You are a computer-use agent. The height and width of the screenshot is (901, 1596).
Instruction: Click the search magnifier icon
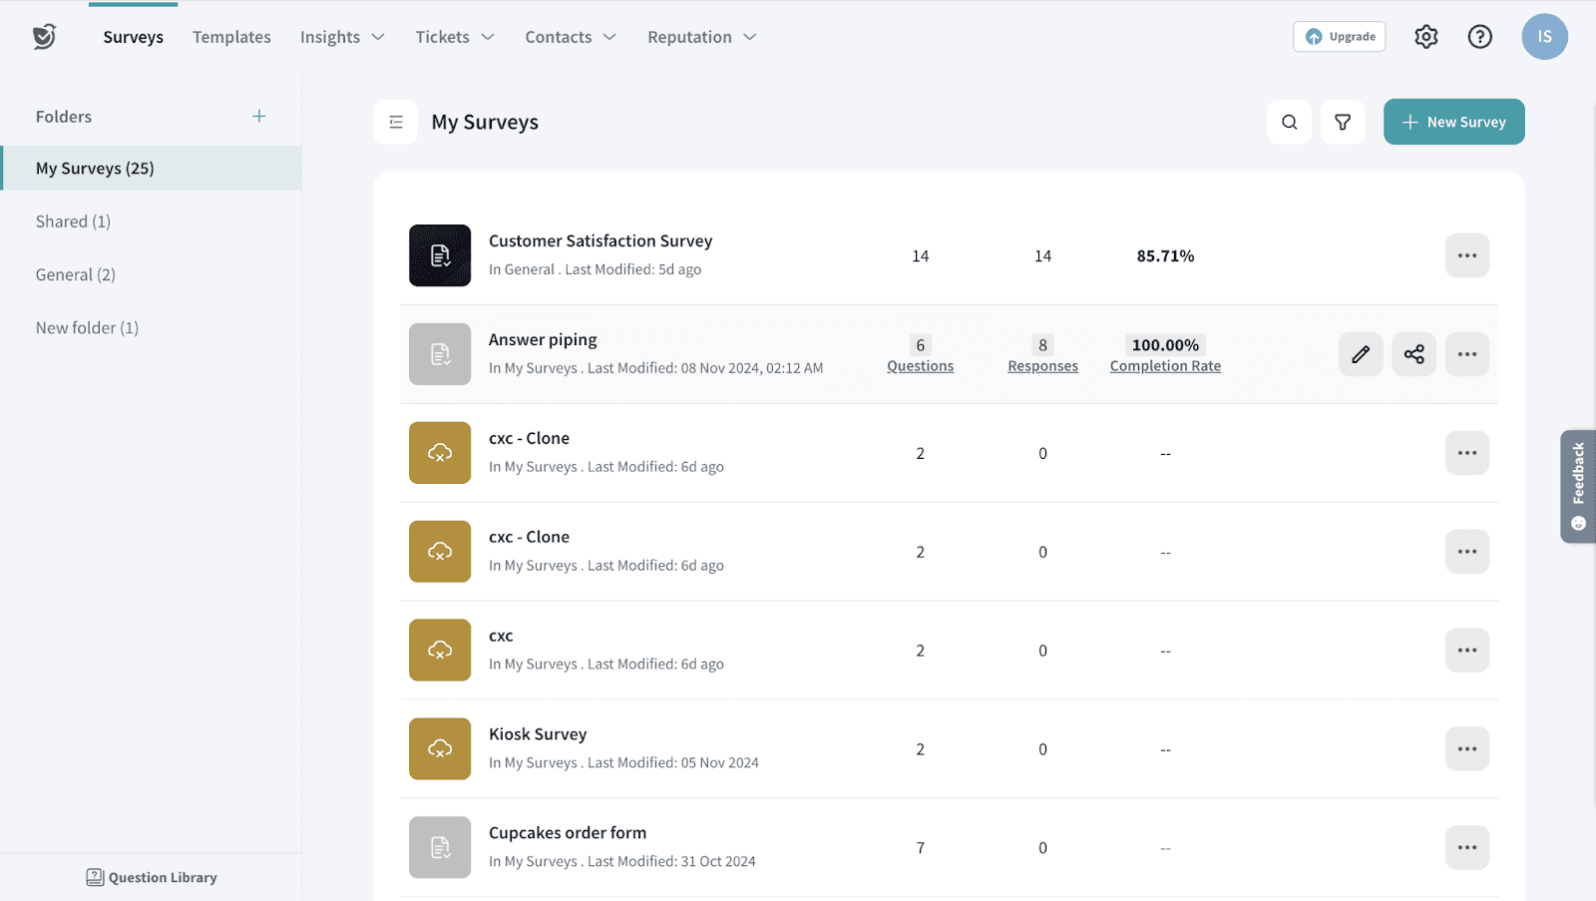point(1289,122)
